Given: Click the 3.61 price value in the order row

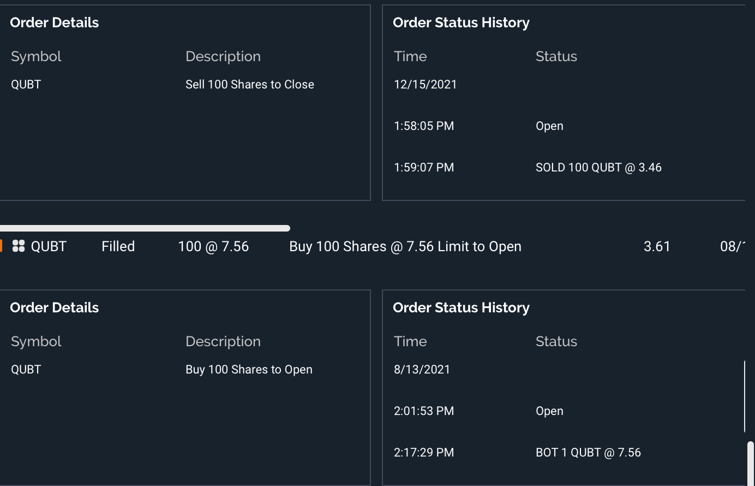Looking at the screenshot, I should click(x=657, y=246).
